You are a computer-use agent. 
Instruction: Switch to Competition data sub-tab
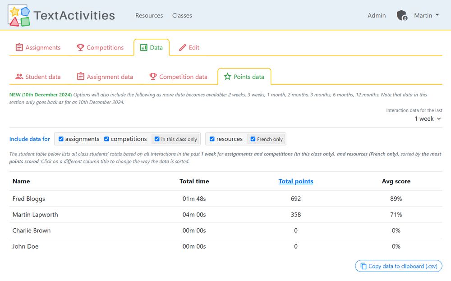pos(178,77)
